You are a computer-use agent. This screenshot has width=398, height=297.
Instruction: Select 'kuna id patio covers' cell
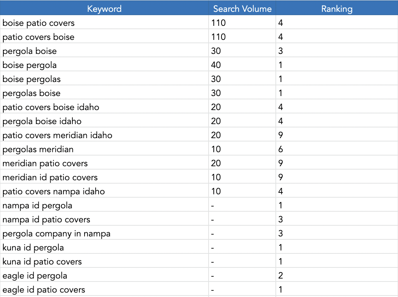[x=104, y=262]
